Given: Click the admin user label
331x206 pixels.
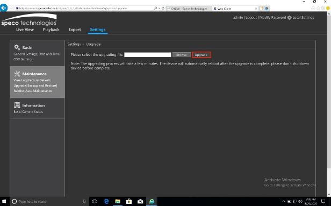Looking at the screenshot, I should (x=238, y=18).
